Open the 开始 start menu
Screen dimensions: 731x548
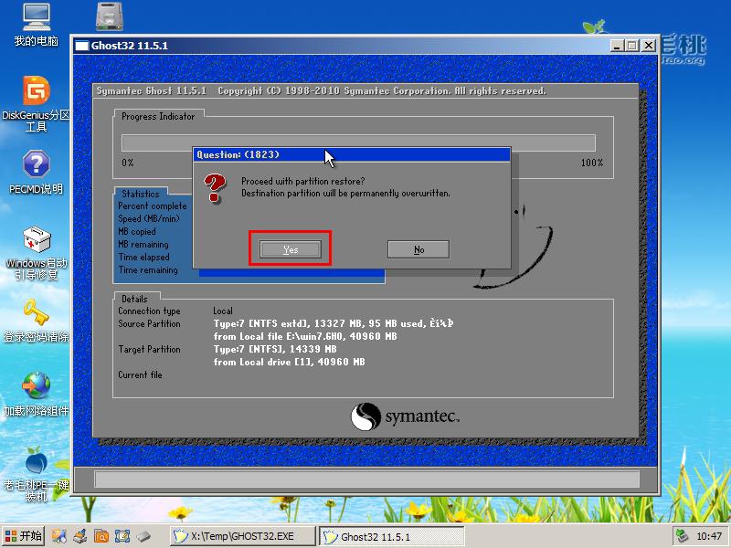point(24,536)
